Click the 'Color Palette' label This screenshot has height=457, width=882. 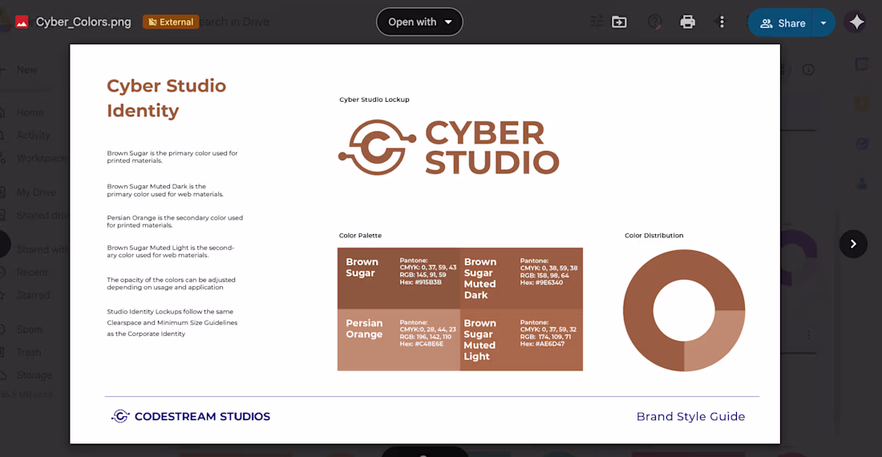[x=360, y=236]
